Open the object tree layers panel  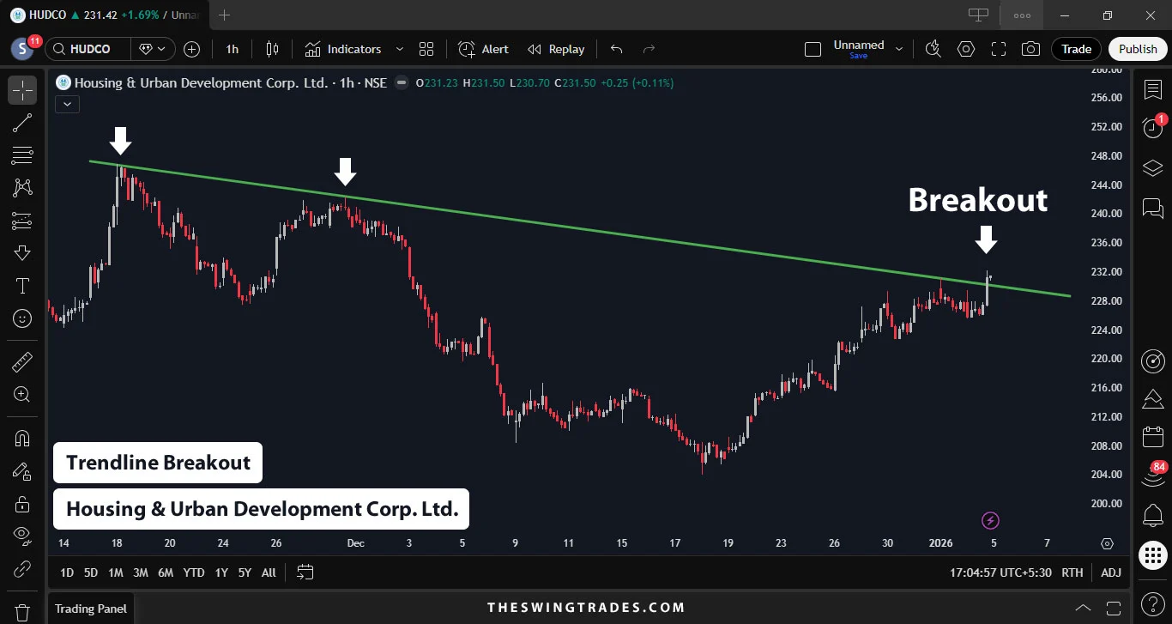tap(1153, 168)
